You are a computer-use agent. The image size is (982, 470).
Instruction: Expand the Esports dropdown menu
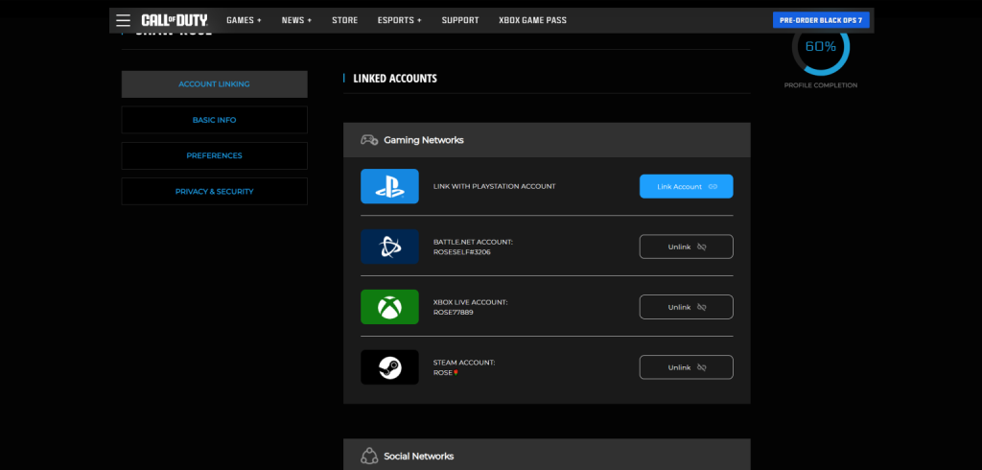[x=399, y=20]
